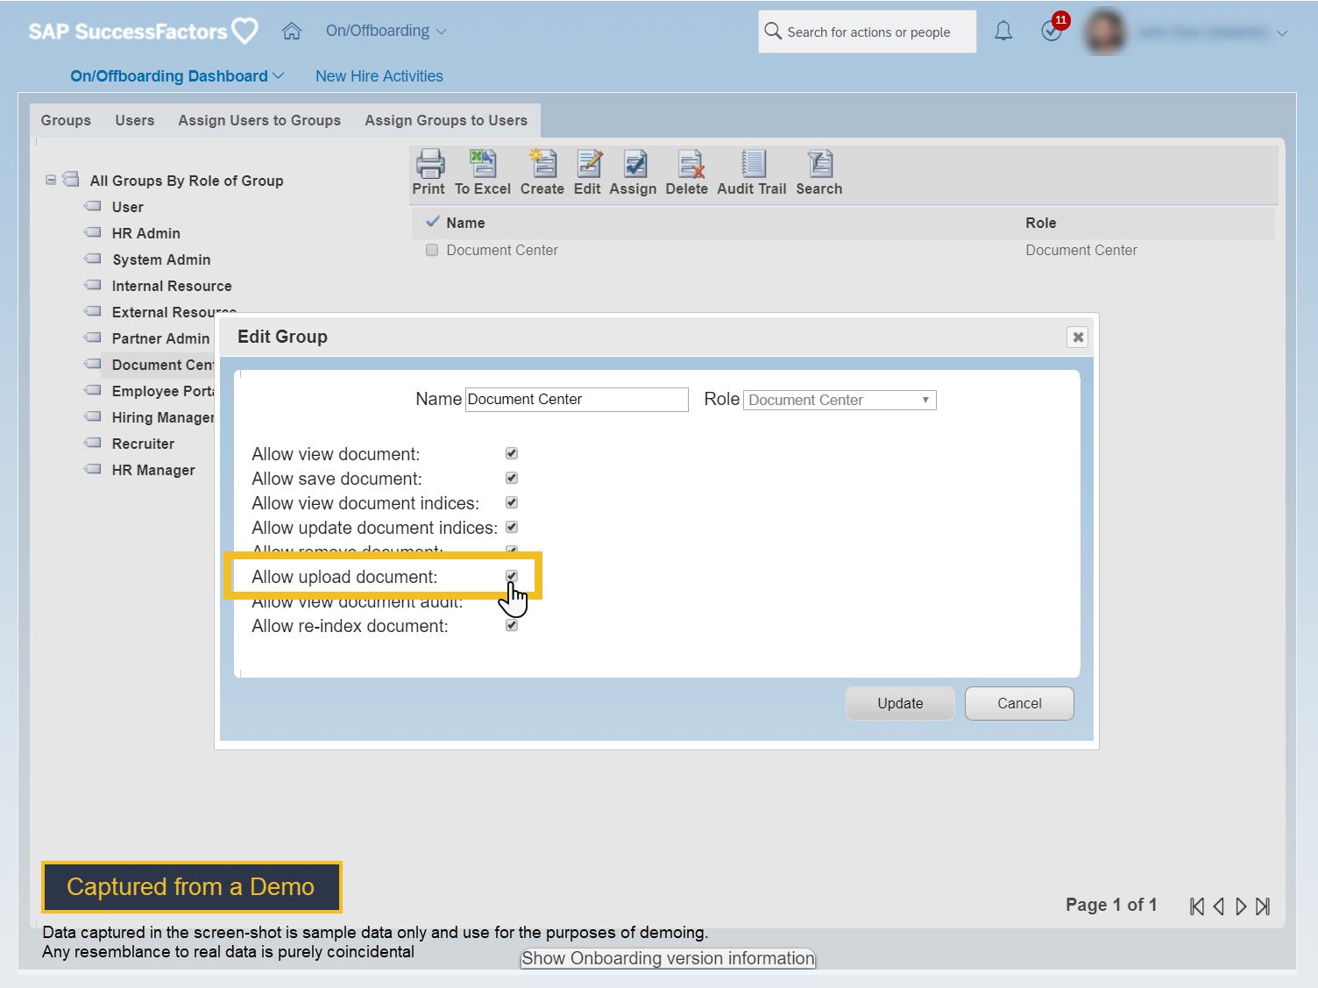Viewport: 1318px width, 988px height.
Task: Select Internal Resource in the group tree
Action: 172,286
